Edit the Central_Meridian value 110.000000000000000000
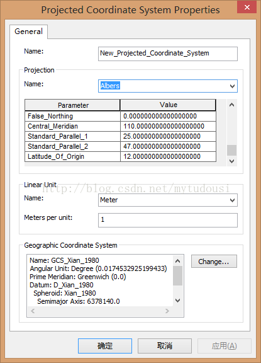The image size is (261, 363). (x=168, y=126)
